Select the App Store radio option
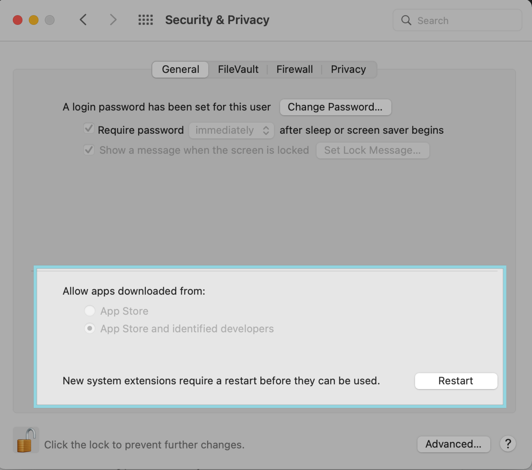Viewport: 532px width, 470px height. click(x=90, y=311)
